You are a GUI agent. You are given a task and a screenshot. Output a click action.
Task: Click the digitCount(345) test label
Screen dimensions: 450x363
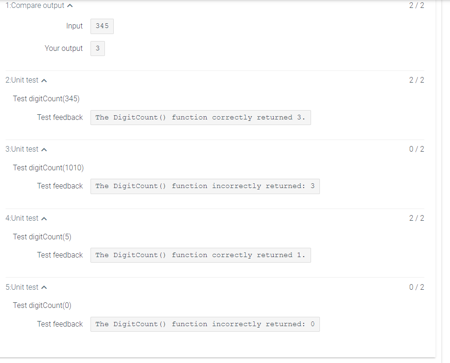pos(46,98)
